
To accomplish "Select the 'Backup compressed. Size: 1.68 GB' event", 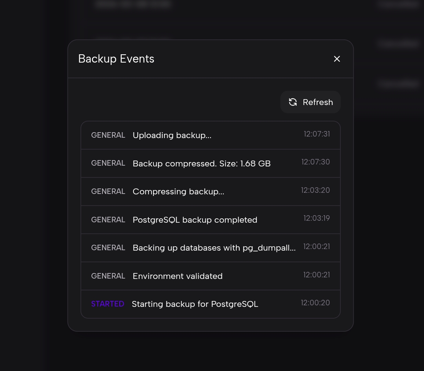I will click(201, 164).
